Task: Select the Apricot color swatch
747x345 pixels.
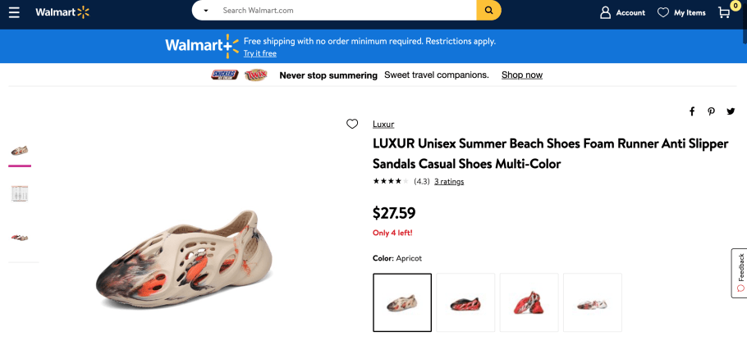Action: click(x=402, y=302)
